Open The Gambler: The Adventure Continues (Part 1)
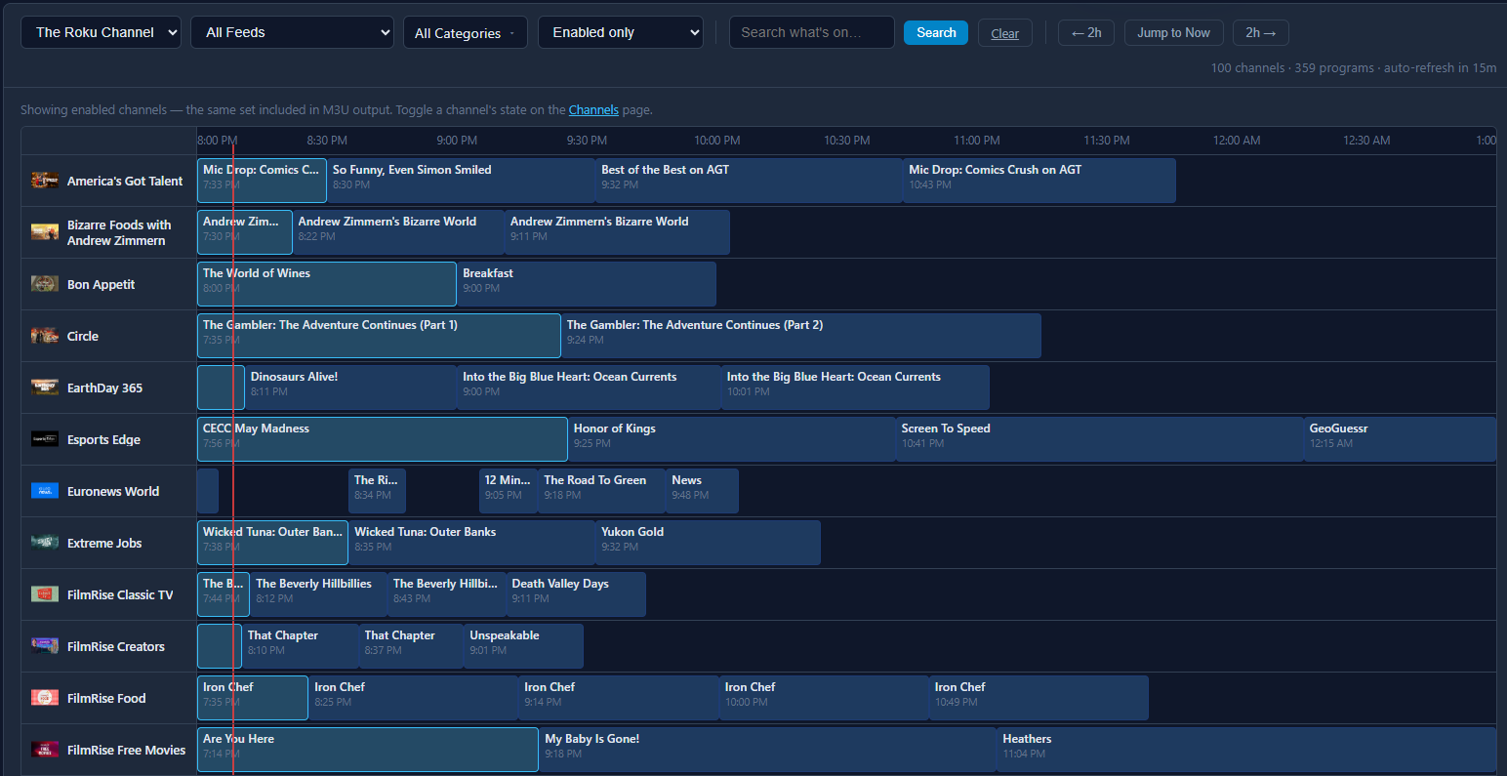1507x776 pixels. pos(379,336)
